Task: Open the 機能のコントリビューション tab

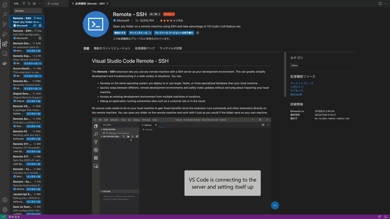Action: click(x=112, y=48)
